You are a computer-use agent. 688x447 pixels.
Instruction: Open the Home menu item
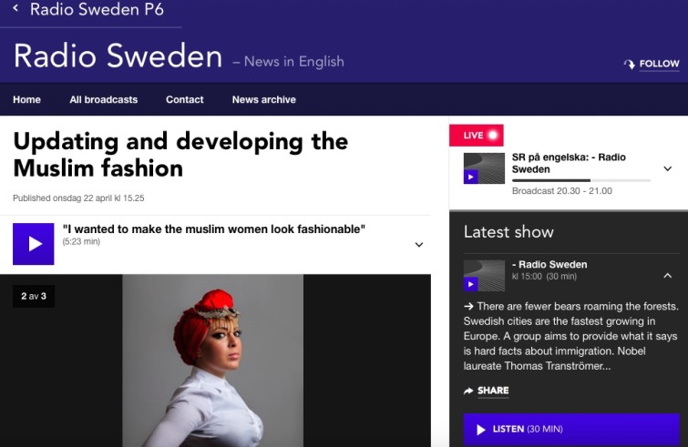click(26, 99)
